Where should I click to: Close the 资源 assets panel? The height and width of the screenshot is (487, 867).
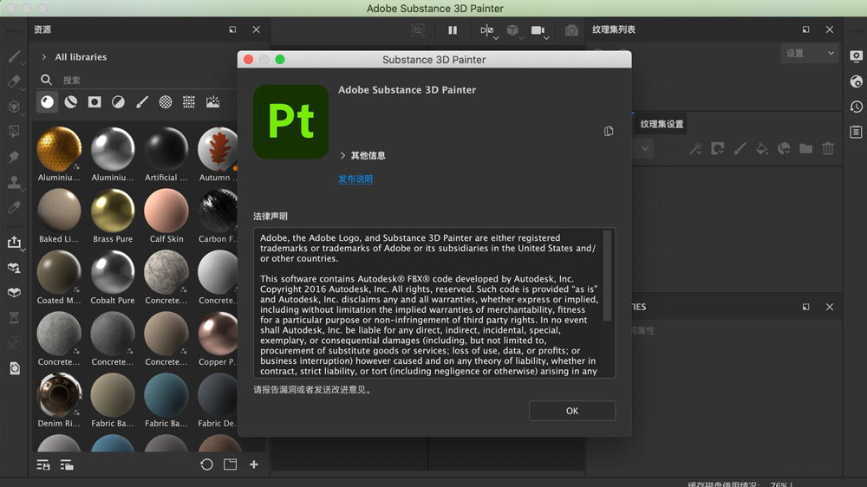[x=256, y=29]
